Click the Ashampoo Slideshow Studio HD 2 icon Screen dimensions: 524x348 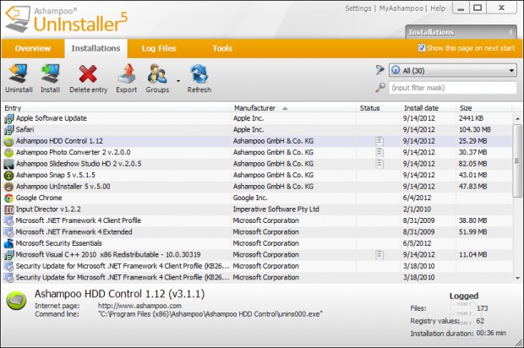point(8,164)
